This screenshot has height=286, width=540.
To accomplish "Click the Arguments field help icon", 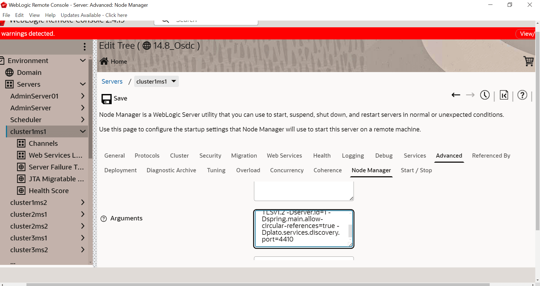I will [104, 219].
